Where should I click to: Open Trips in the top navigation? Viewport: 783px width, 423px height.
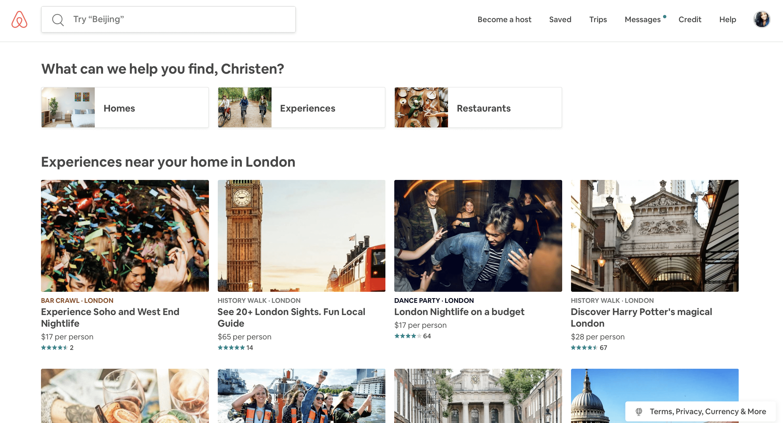(598, 19)
